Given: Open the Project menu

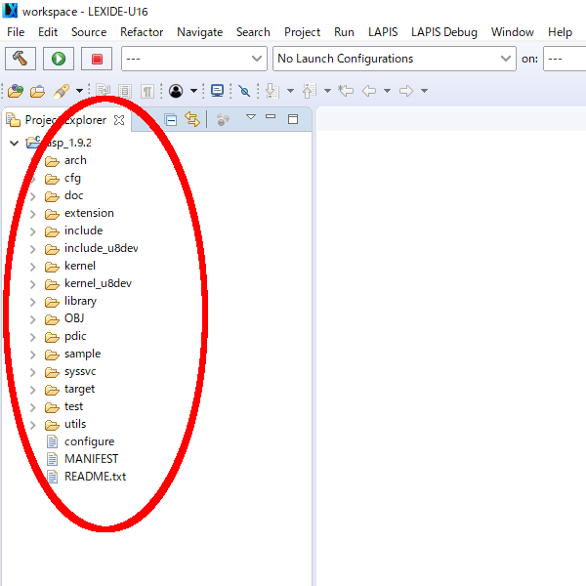Looking at the screenshot, I should [x=303, y=32].
